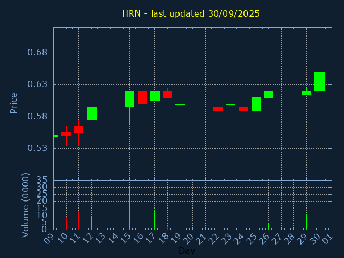Image resolution: width=344 pixels, height=258 pixels.
Task: Click the vertical Price axis title
Action: coord(13,103)
